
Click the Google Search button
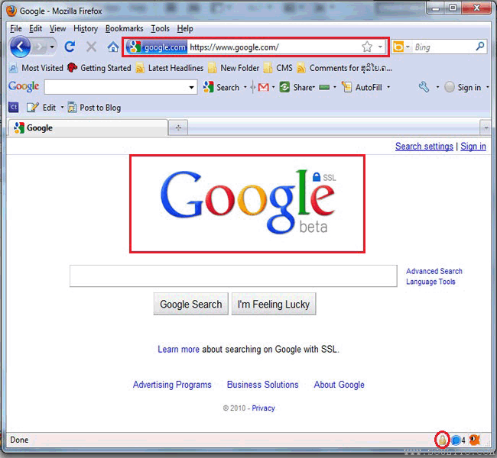[x=190, y=304]
